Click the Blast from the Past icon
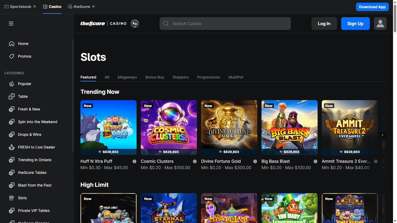The height and width of the screenshot is (223, 397). coord(12,185)
